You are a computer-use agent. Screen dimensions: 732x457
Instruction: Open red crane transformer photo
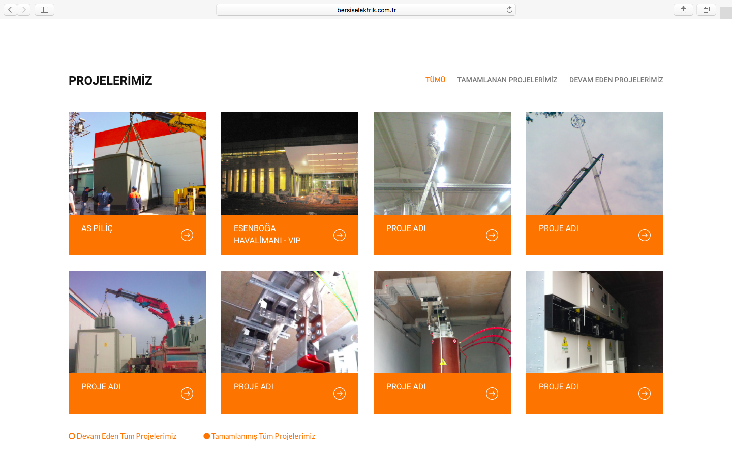137,322
